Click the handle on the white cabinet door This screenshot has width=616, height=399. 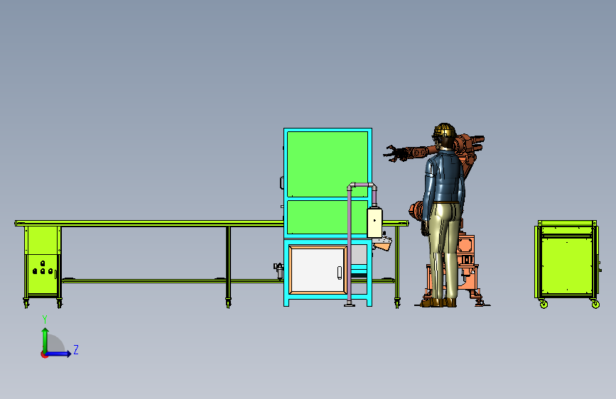tap(340, 273)
